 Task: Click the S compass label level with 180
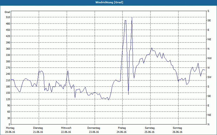point(208,87)
